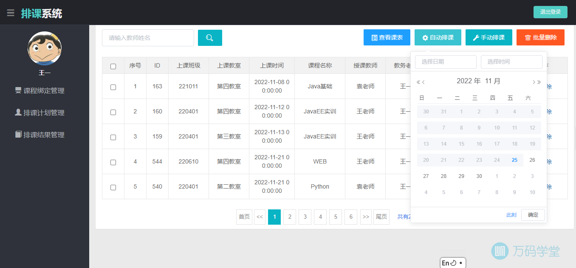Open the 选择时间 time field
576x268 pixels.
point(511,62)
